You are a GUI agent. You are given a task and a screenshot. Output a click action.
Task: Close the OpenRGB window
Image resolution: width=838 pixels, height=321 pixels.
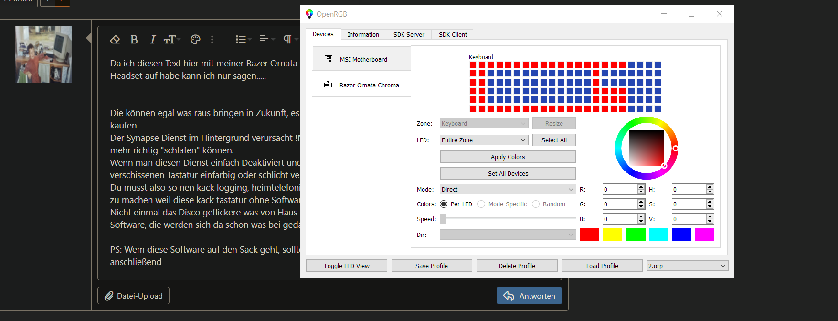[720, 14]
